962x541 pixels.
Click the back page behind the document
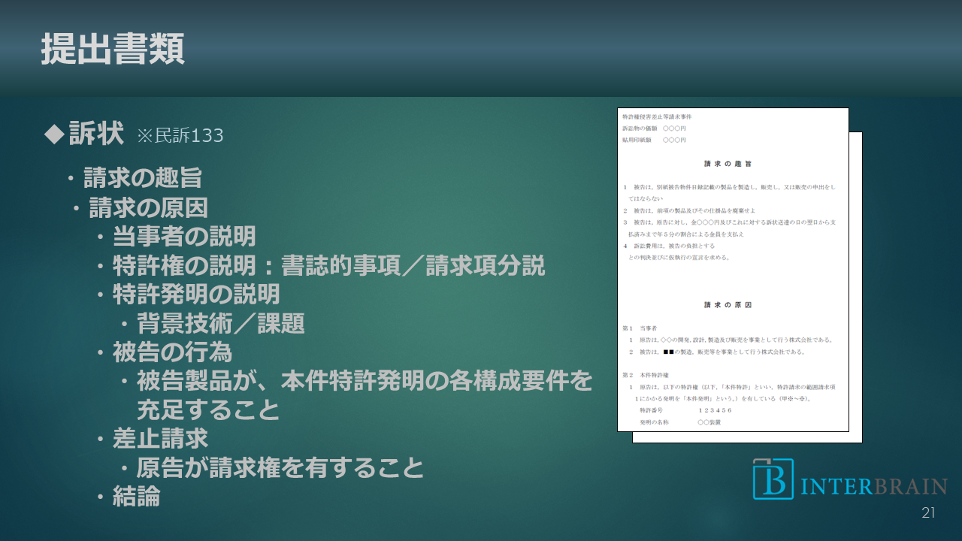(x=855, y=301)
